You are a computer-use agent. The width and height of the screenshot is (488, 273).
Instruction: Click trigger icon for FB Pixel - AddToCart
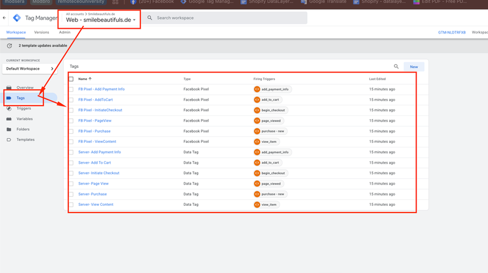click(x=257, y=100)
